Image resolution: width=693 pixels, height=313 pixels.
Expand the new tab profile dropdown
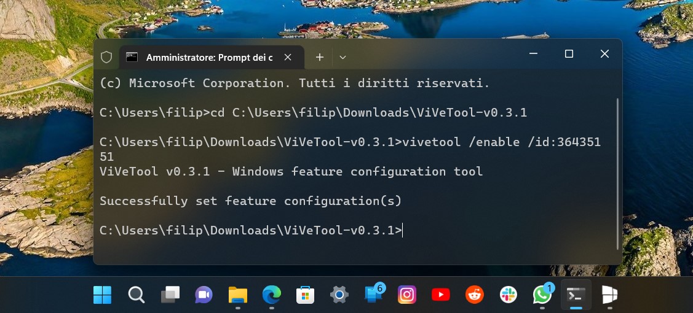[343, 57]
